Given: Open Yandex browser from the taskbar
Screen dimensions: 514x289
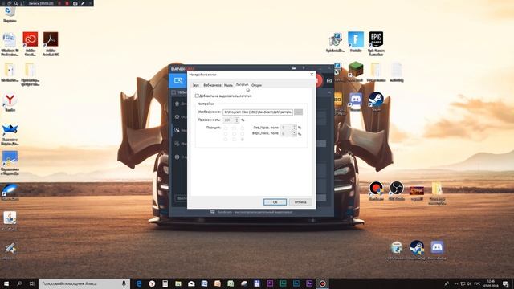Looking at the screenshot, I should click(x=152, y=283).
